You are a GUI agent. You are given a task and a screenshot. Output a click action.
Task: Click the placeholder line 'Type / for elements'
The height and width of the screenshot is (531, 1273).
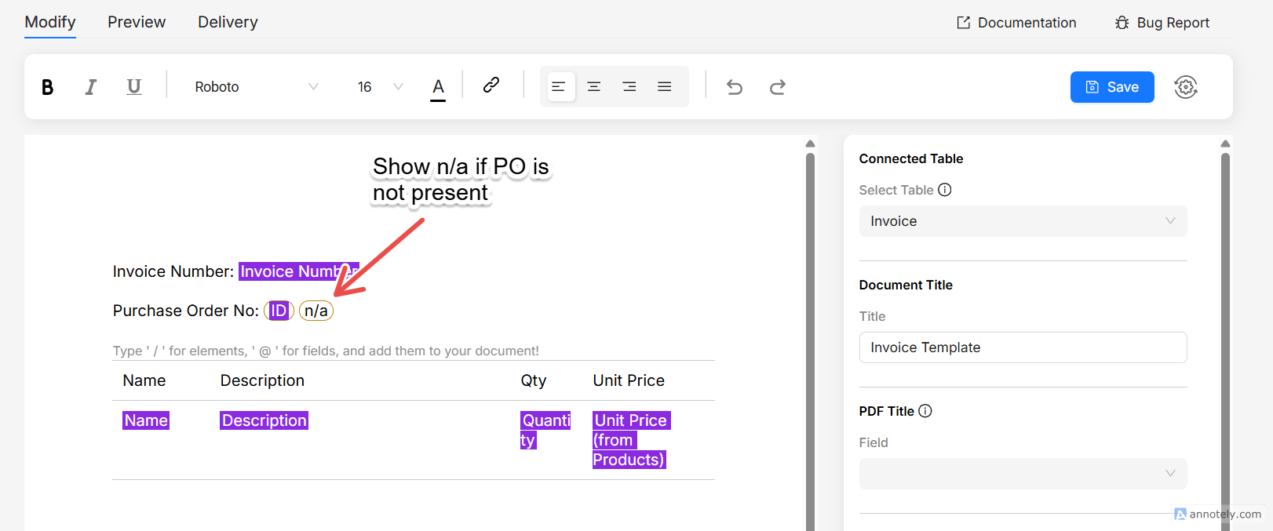click(326, 351)
